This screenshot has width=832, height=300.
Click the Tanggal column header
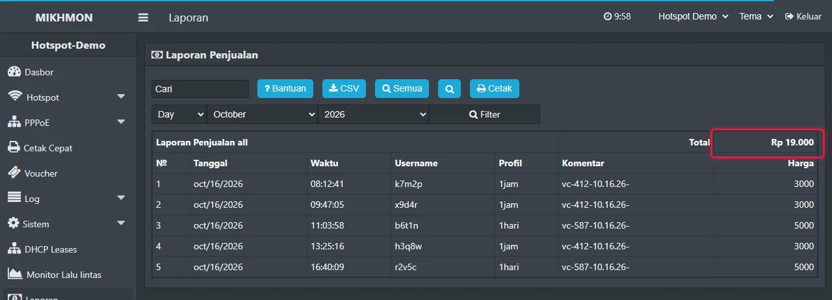click(x=211, y=163)
